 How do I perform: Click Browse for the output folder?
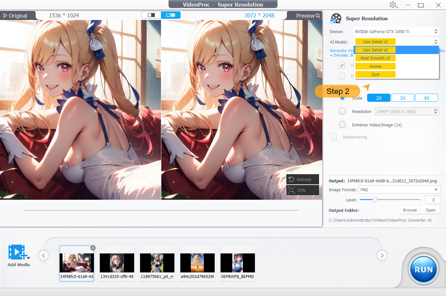[x=410, y=210]
